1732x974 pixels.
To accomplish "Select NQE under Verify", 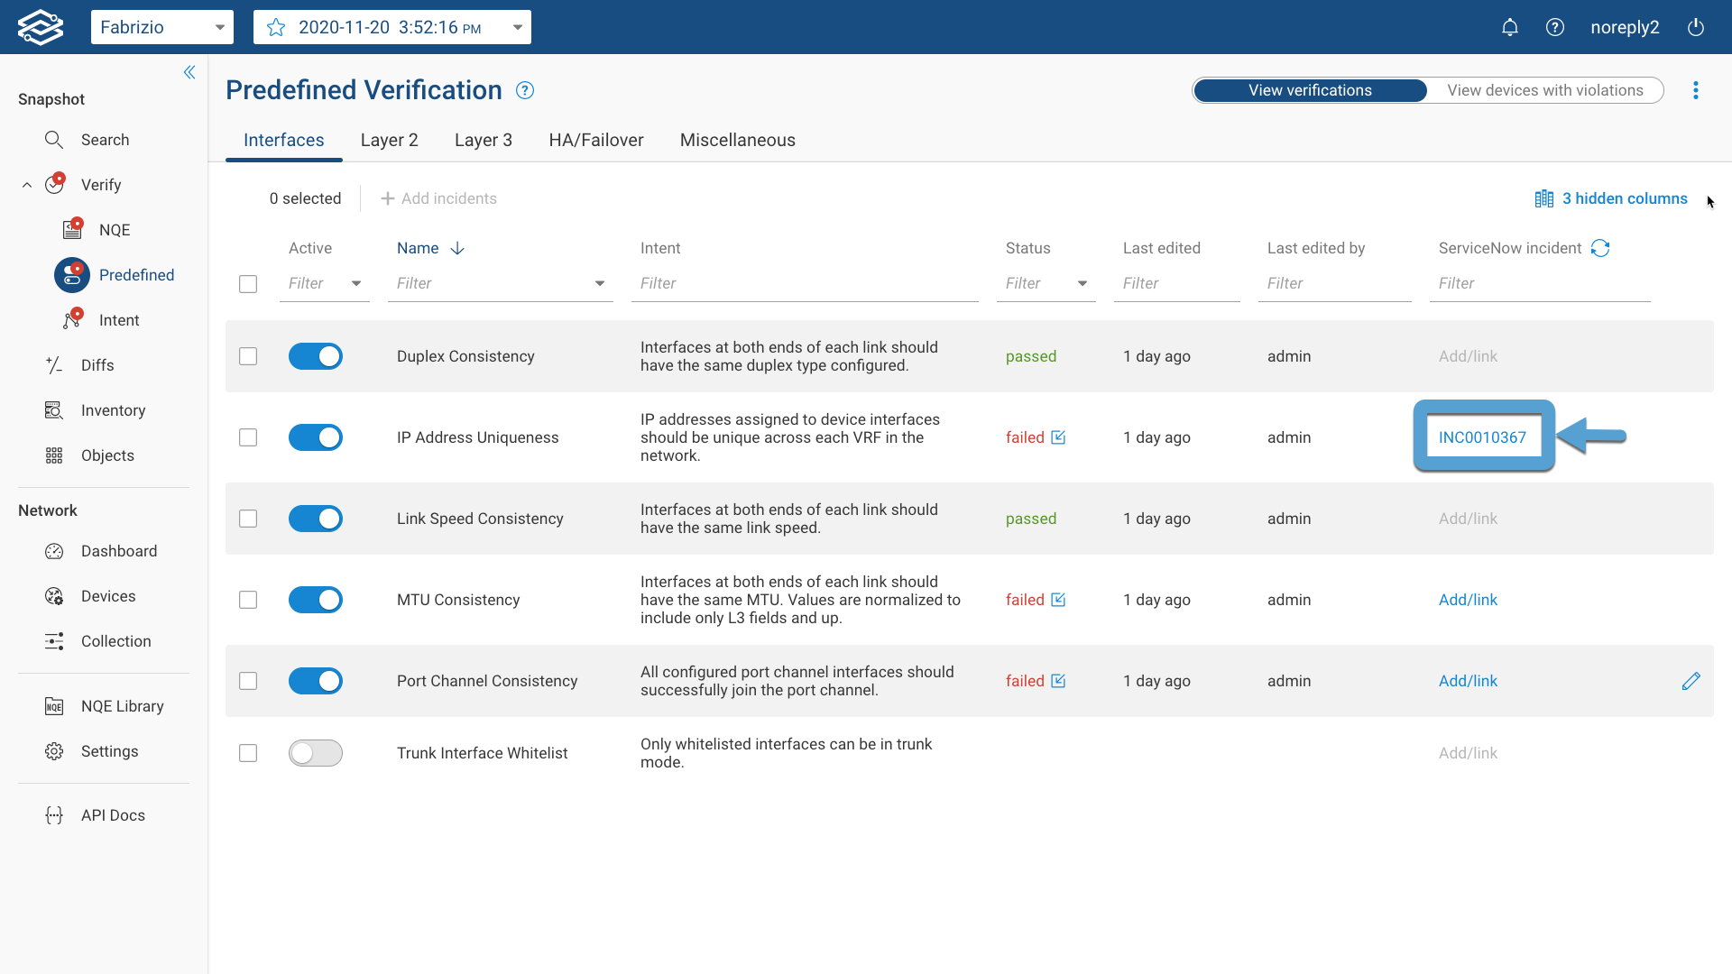I will (x=113, y=230).
